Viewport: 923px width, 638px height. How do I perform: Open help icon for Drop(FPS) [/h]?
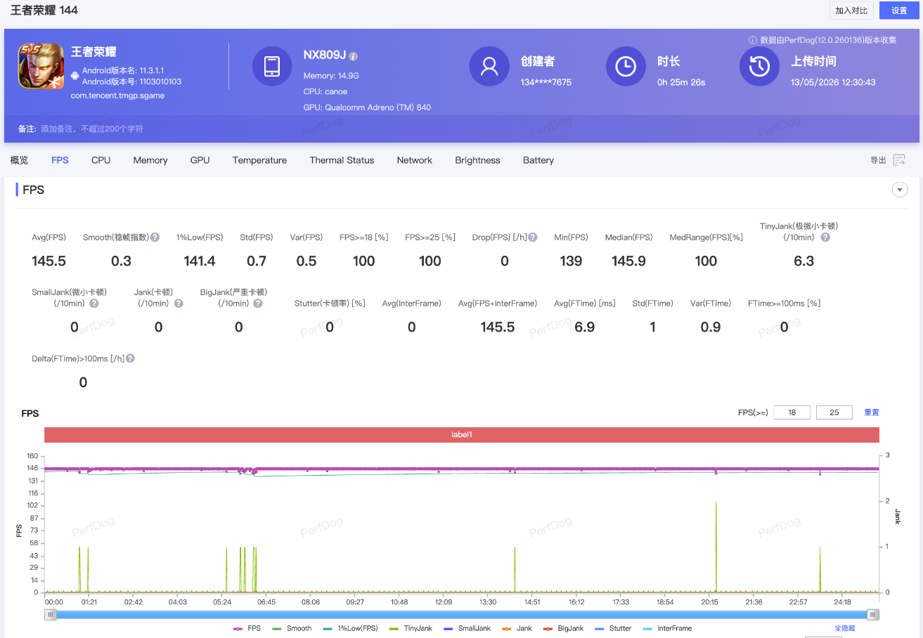click(533, 237)
